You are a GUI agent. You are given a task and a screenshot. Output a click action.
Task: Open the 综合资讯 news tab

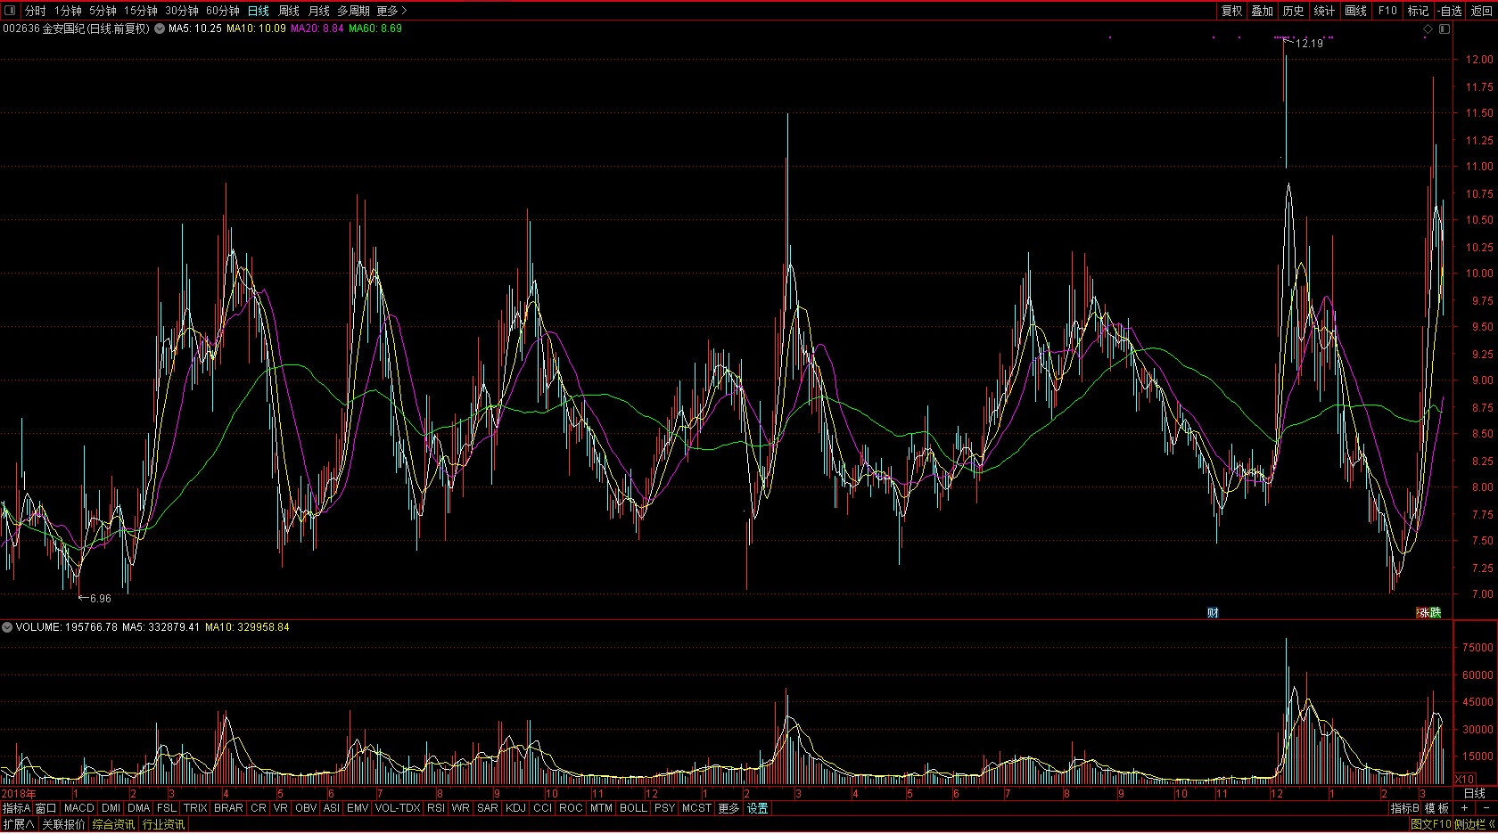pos(114,824)
